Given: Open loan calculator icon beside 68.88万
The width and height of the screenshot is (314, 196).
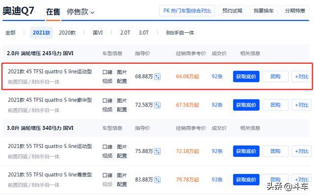Looking at the screenshot, I should [x=157, y=76].
